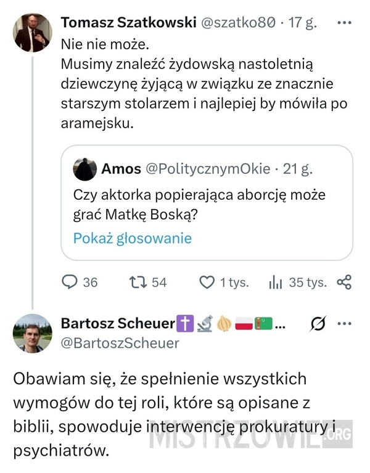The image size is (370, 473).
Task: Open the '17 g.' tweet timestamp
Action: pos(302,23)
